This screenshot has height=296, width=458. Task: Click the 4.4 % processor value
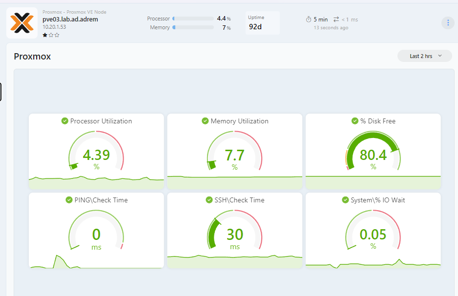[x=224, y=19]
